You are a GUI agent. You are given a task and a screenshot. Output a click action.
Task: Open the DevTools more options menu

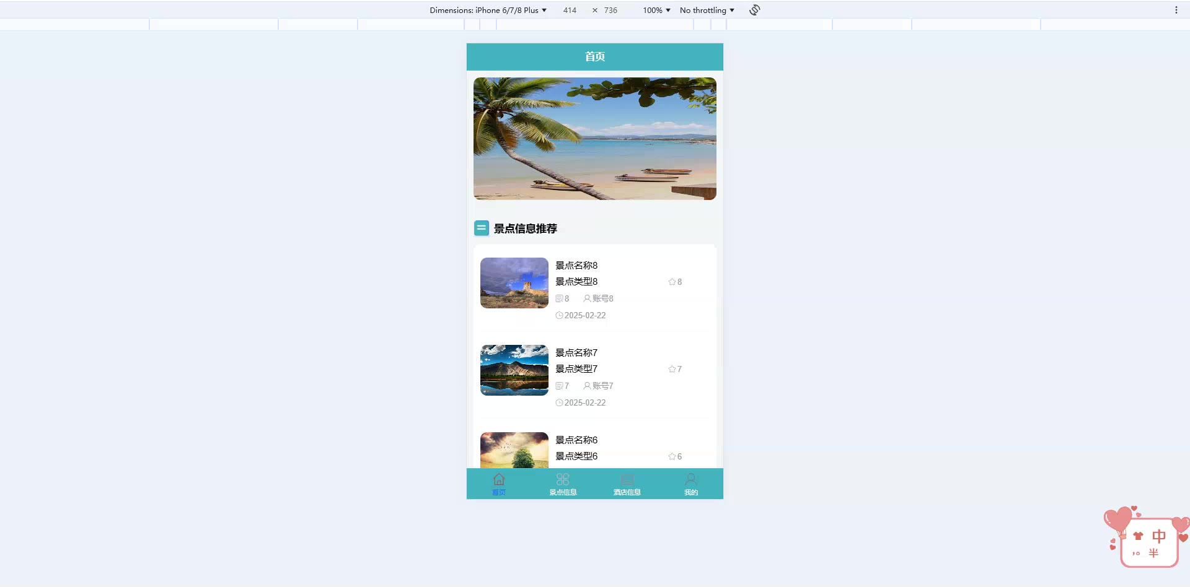(1176, 10)
